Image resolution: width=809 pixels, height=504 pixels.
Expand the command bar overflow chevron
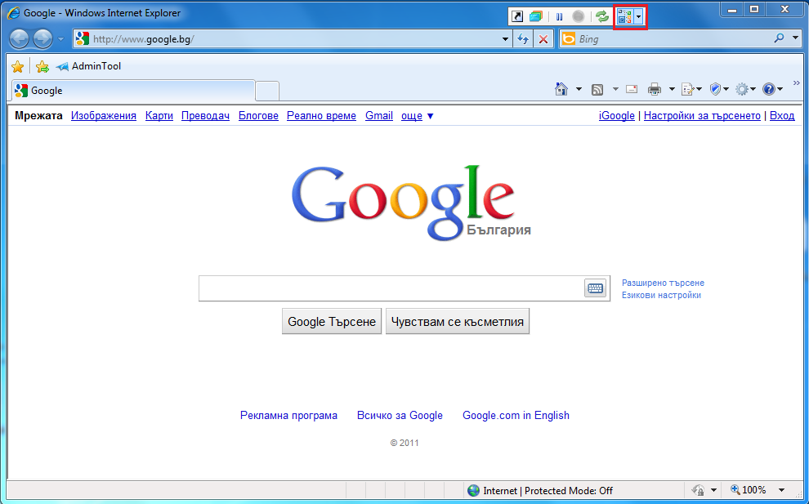[796, 83]
